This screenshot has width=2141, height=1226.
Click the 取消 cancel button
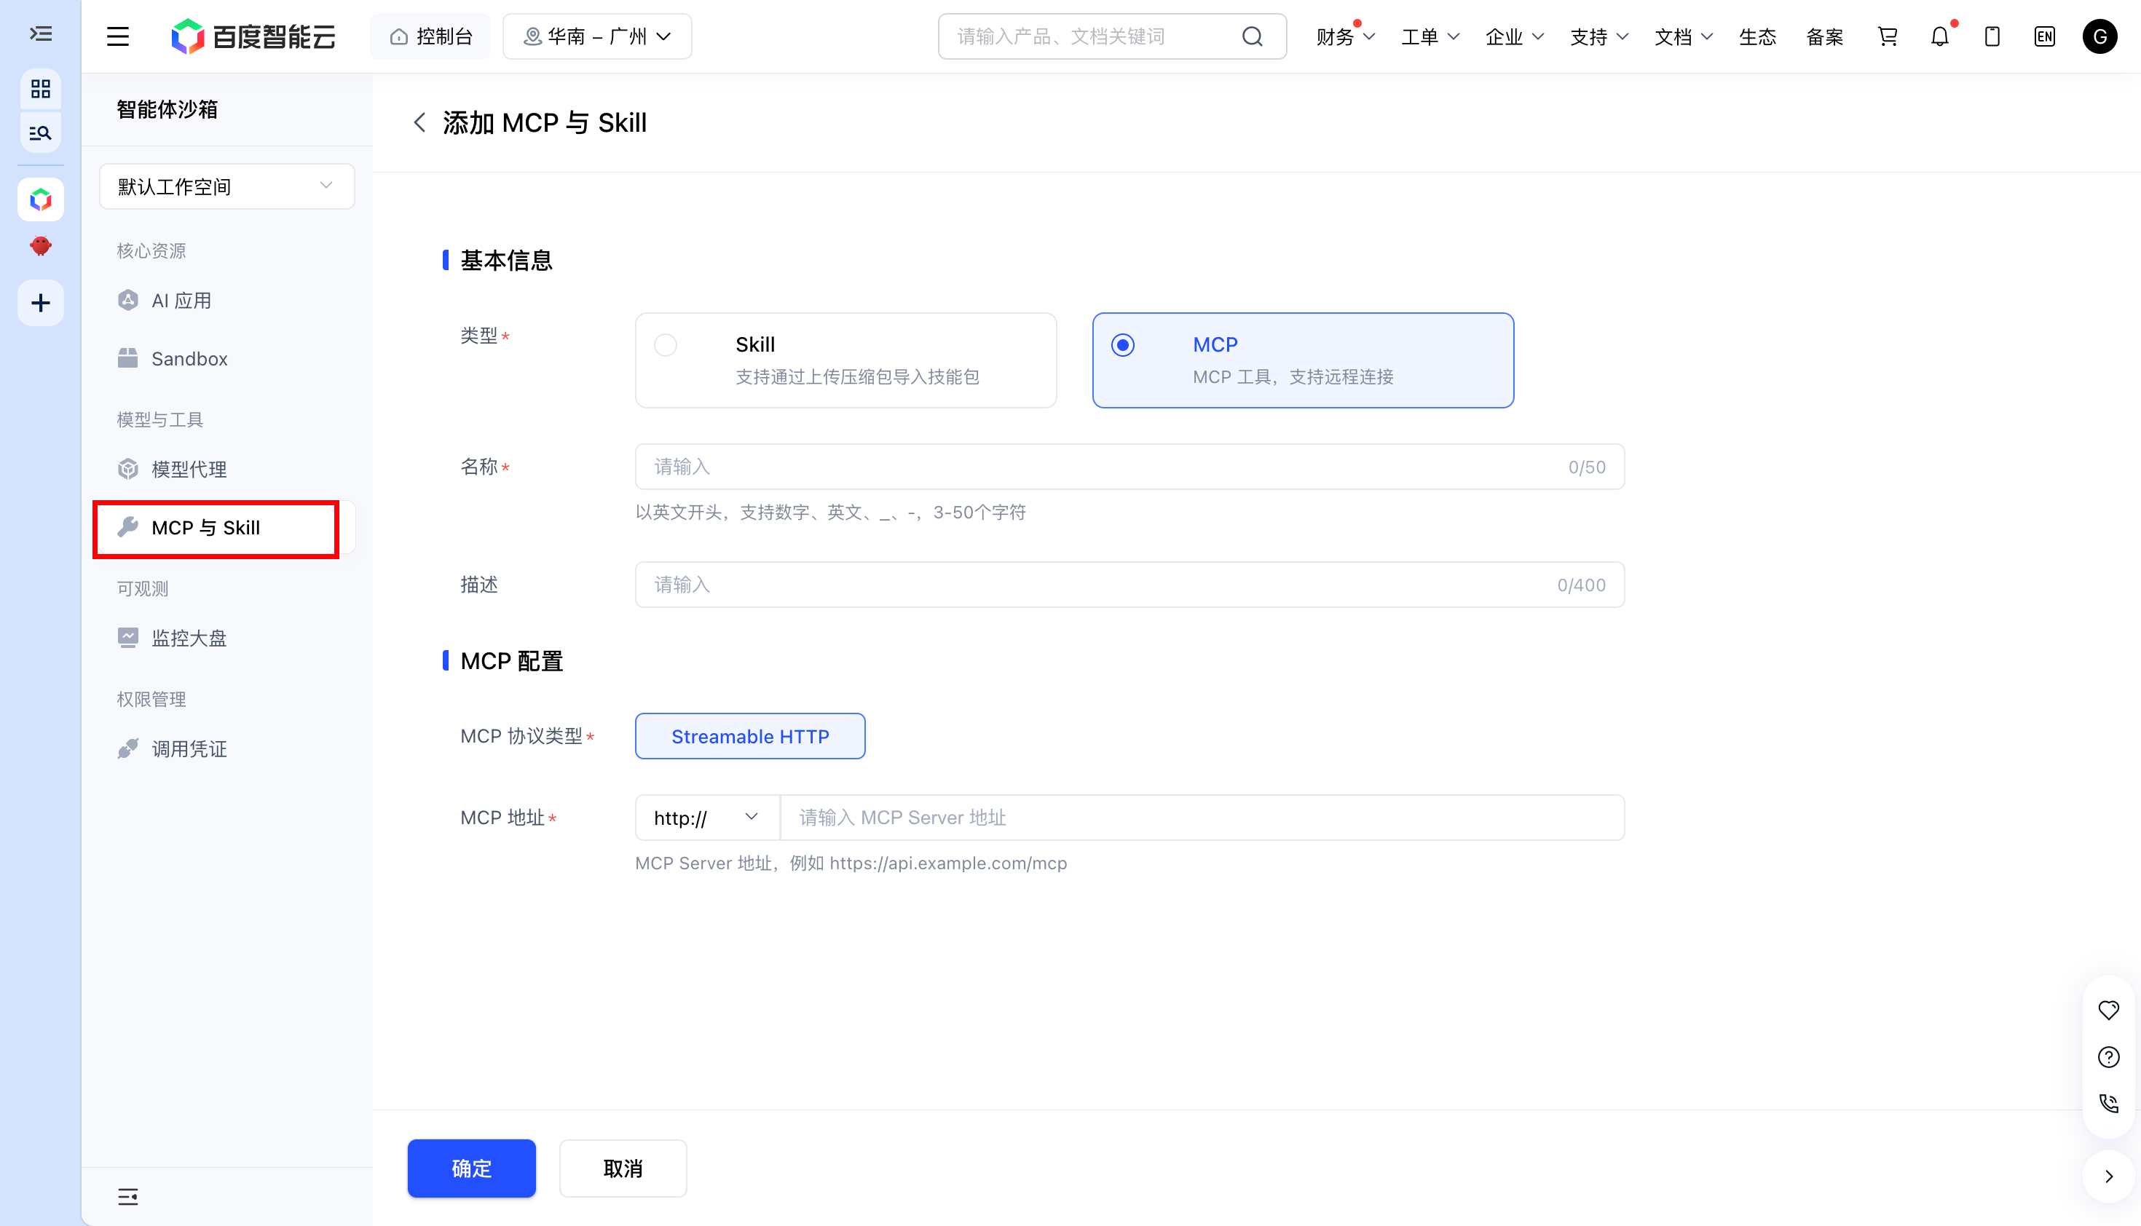(623, 1168)
